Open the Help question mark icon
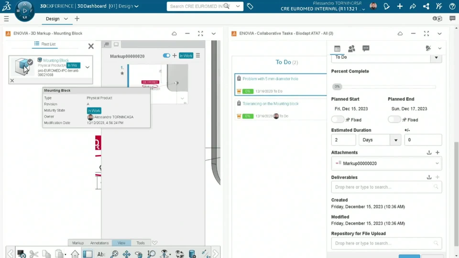This screenshot has width=459, height=258. pyautogui.click(x=452, y=6)
